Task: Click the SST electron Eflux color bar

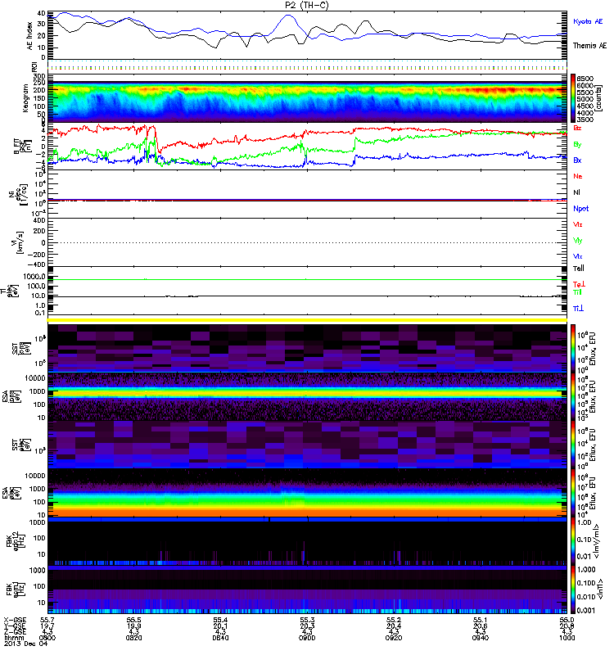Action: coord(573,445)
